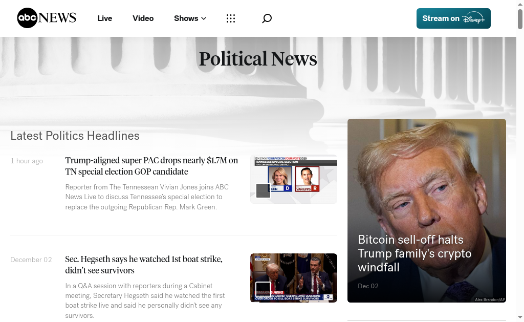Expand the Shows dropdown menu
This screenshot has height=322, width=524.
(x=190, y=18)
